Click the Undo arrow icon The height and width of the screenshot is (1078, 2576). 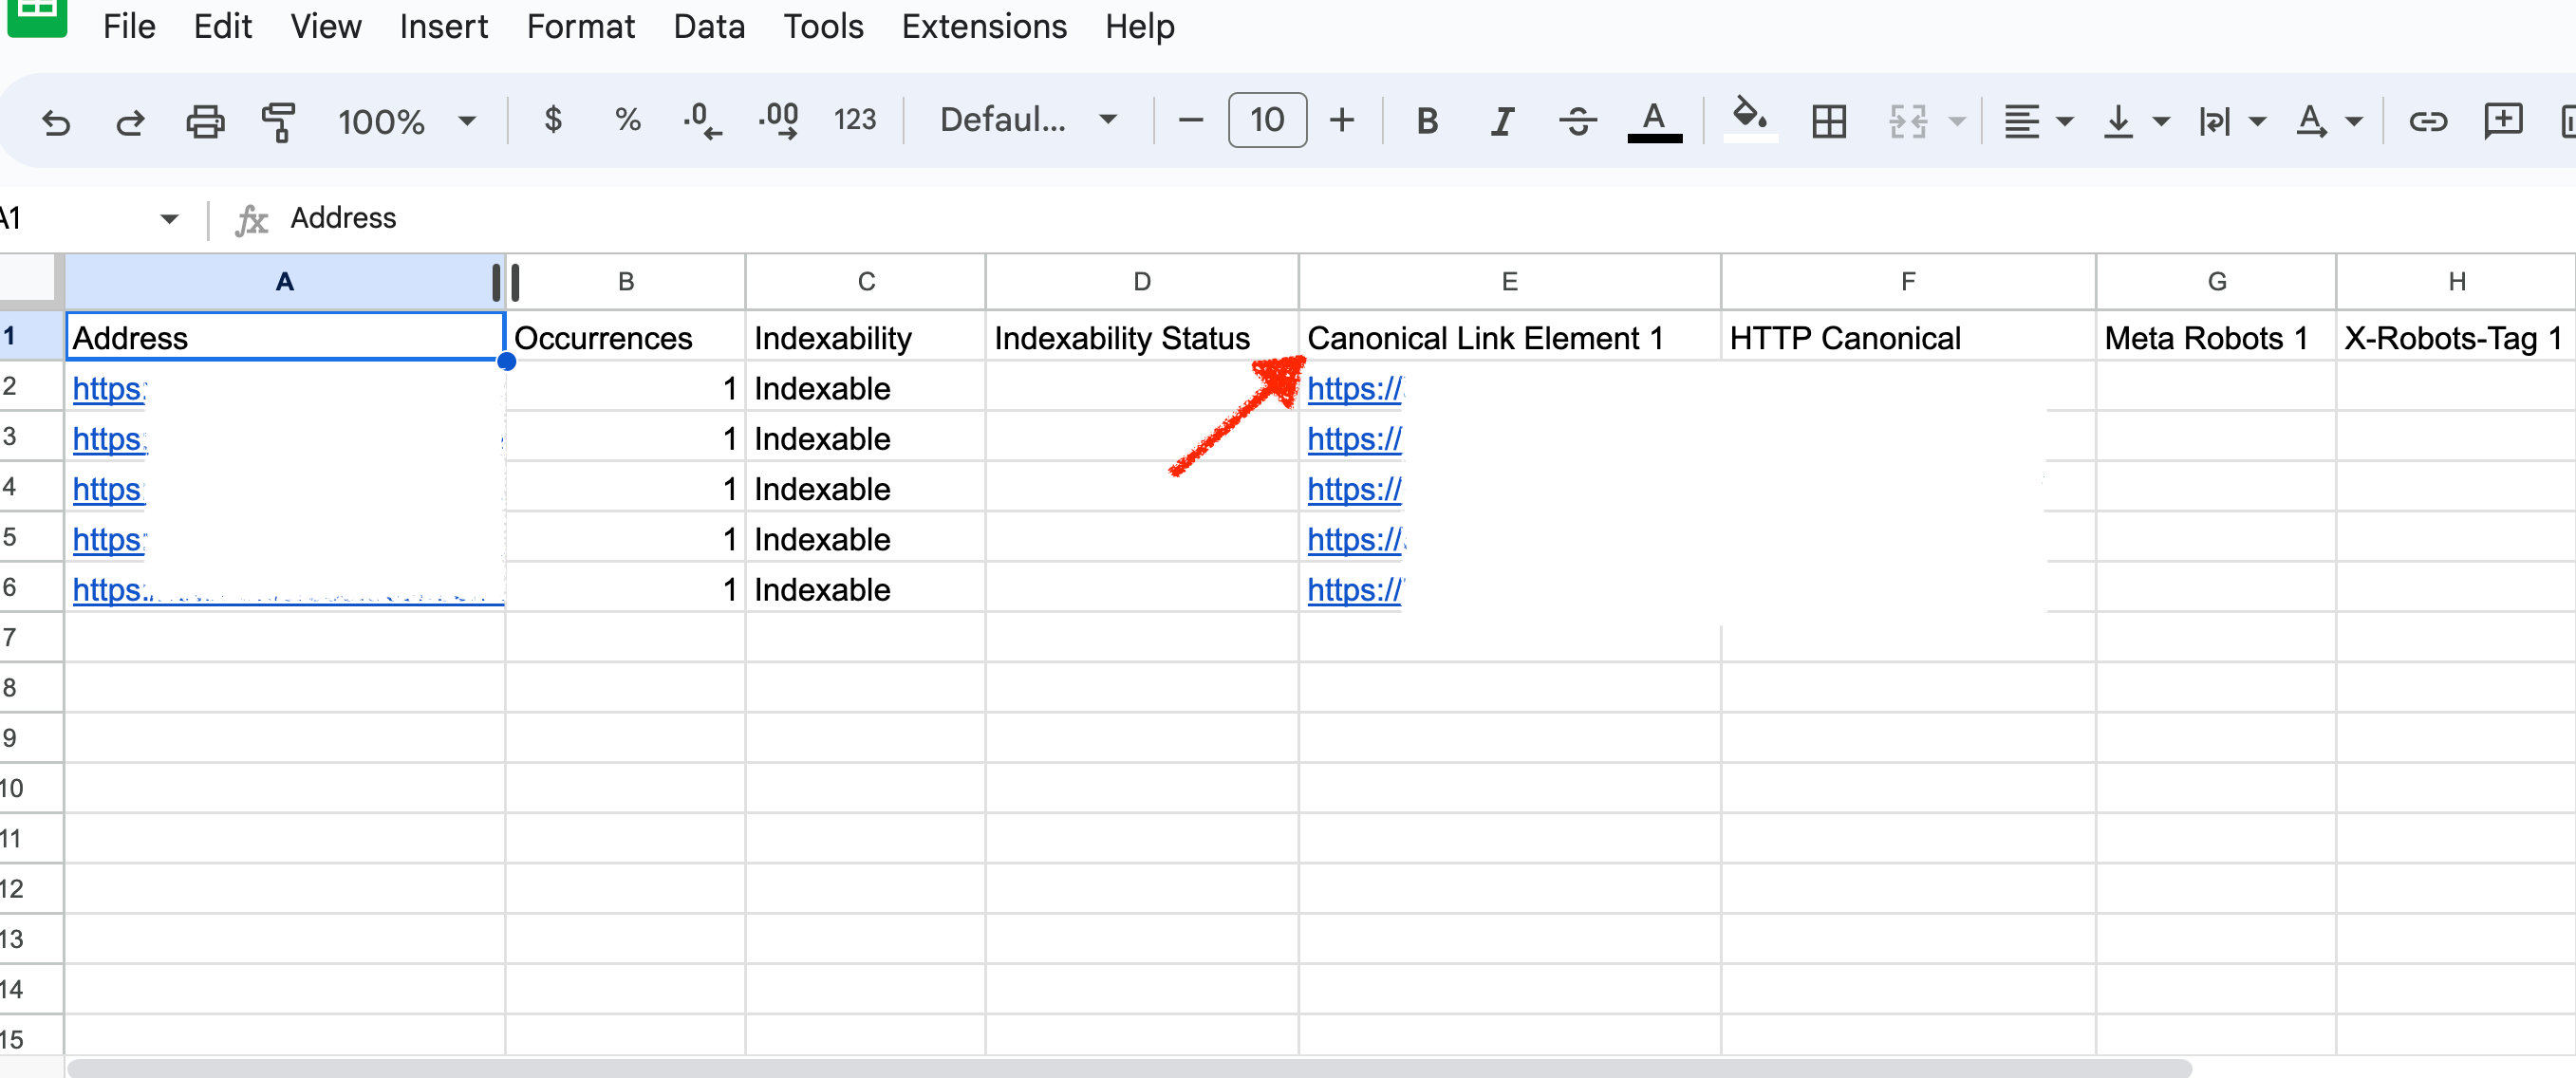[56, 121]
